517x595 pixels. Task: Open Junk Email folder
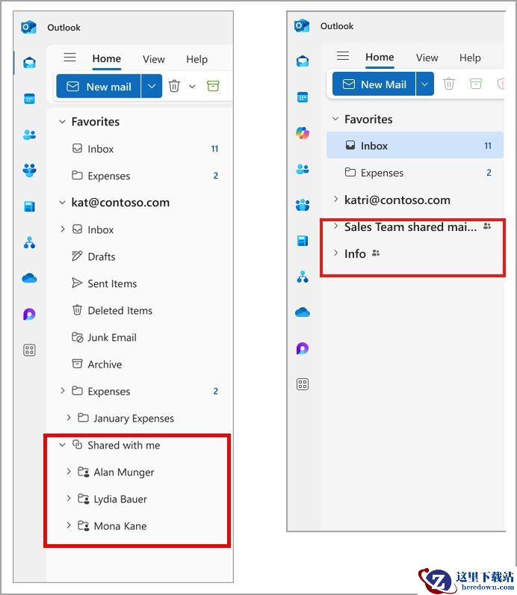pyautogui.click(x=140, y=337)
